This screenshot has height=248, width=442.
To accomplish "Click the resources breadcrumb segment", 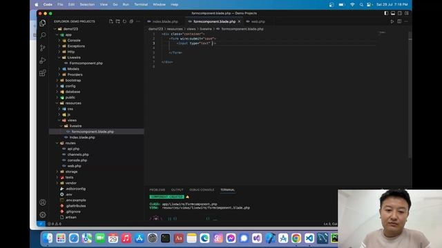I will pyautogui.click(x=175, y=29).
